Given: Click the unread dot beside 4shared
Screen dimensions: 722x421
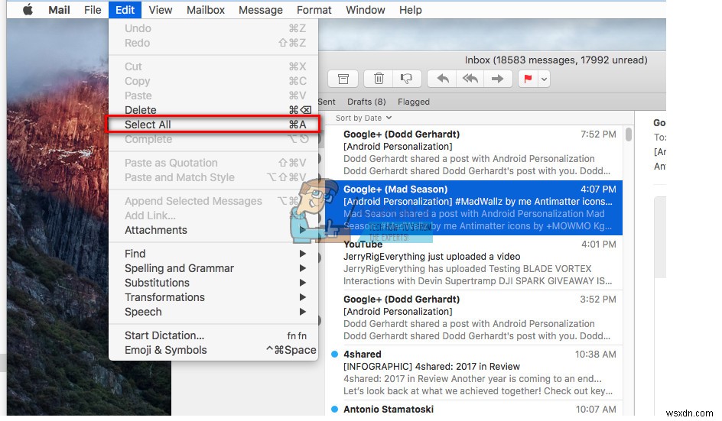Looking at the screenshot, I should pyautogui.click(x=335, y=354).
